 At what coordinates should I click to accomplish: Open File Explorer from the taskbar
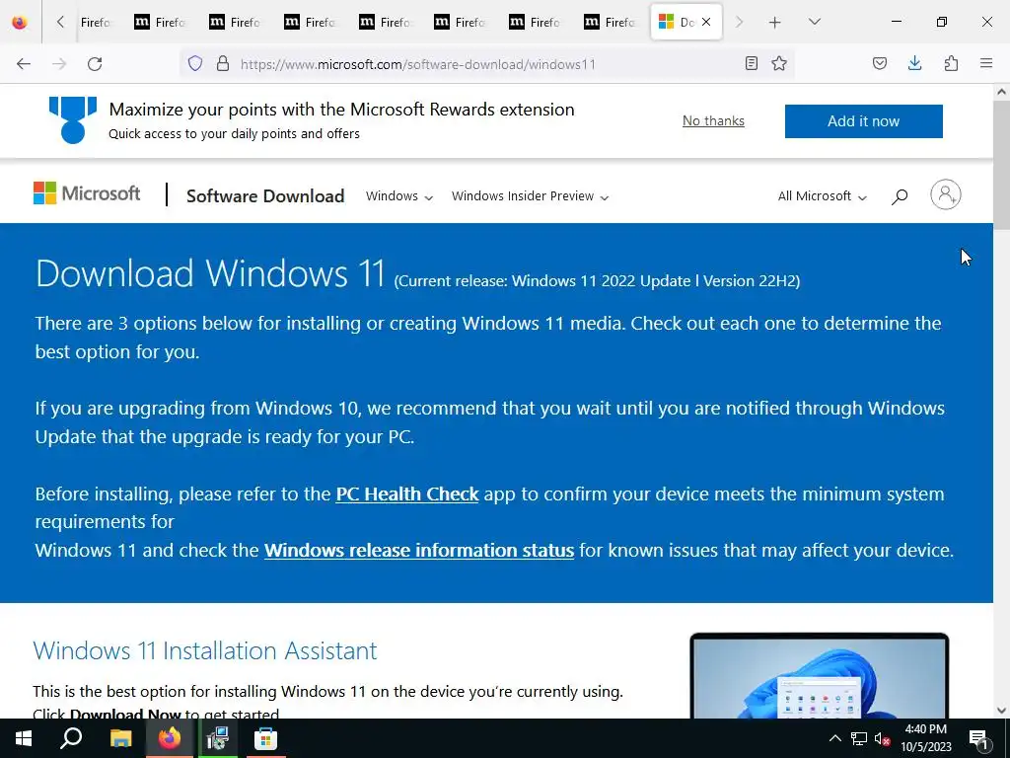point(120,738)
